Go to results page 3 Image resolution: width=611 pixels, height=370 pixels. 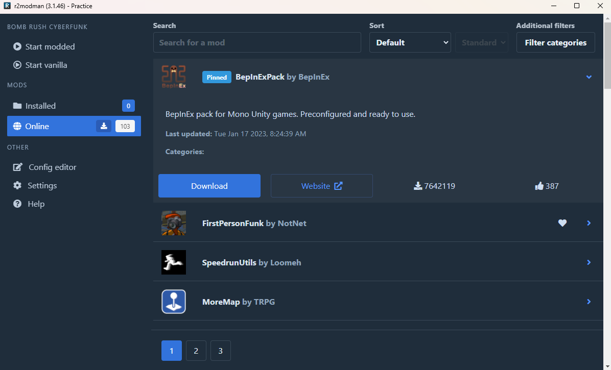pos(220,351)
